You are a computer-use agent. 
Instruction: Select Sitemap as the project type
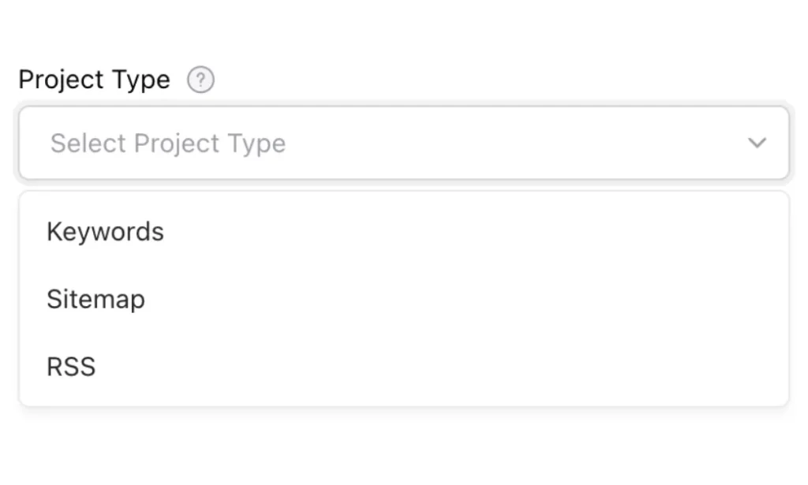pyautogui.click(x=404, y=299)
